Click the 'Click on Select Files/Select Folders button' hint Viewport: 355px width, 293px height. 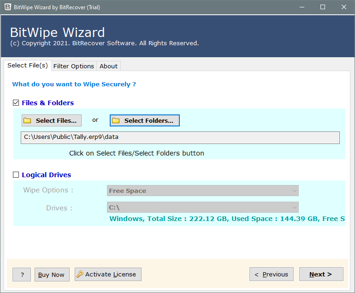(x=136, y=153)
